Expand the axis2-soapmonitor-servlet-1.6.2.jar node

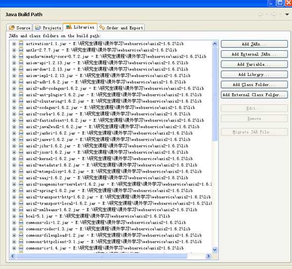(x=14, y=184)
